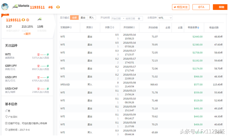The image size is (228, 136).
Task: Click the 相互关注 button
Action: coord(180,7)
